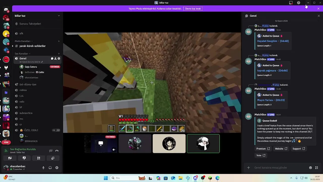Add attachment with plus icon in chat

tap(249, 168)
